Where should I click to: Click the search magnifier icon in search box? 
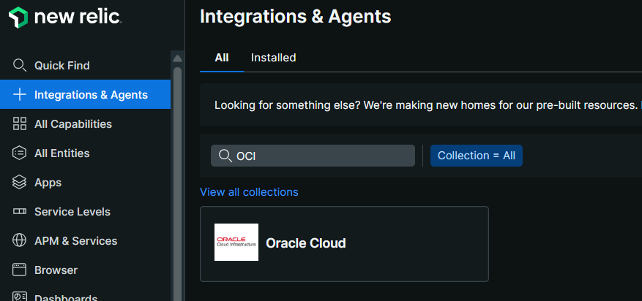(x=225, y=156)
